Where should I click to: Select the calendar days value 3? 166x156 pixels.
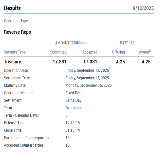66,115
